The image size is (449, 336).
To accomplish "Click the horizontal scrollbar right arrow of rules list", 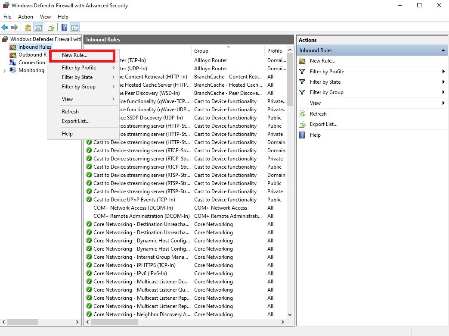I will 283,322.
